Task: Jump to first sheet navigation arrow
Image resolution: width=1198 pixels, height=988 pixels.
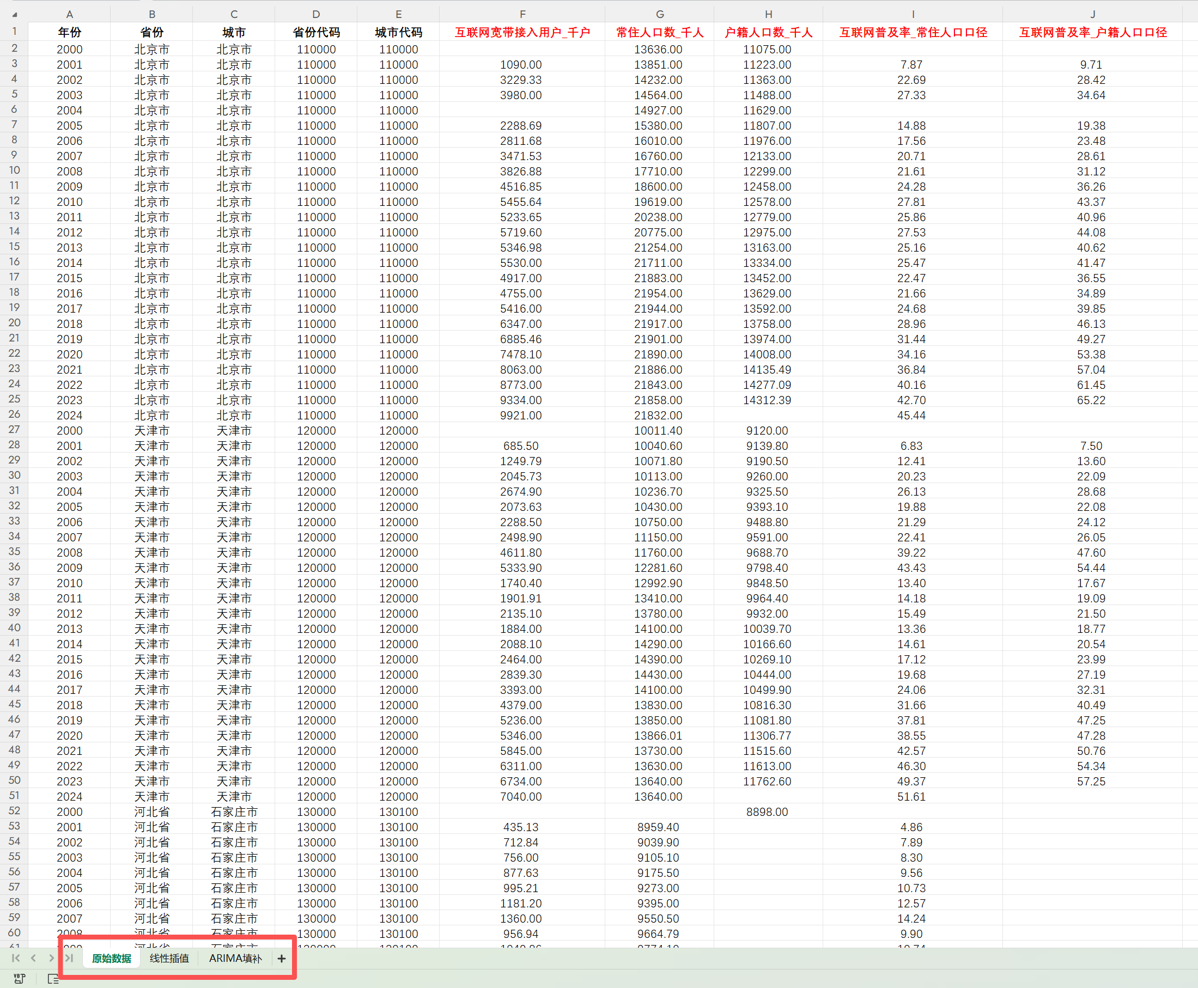Action: pyautogui.click(x=15, y=958)
